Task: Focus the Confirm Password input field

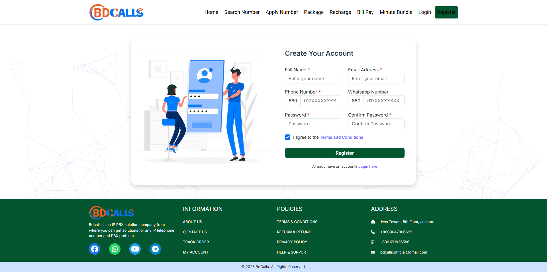Action: [x=376, y=124]
